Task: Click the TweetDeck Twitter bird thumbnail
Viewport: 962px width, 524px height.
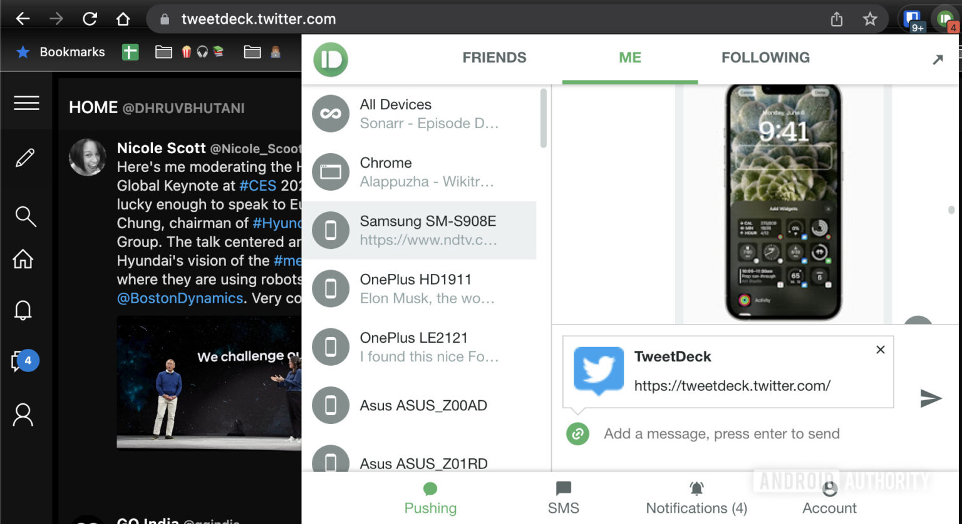Action: point(599,371)
